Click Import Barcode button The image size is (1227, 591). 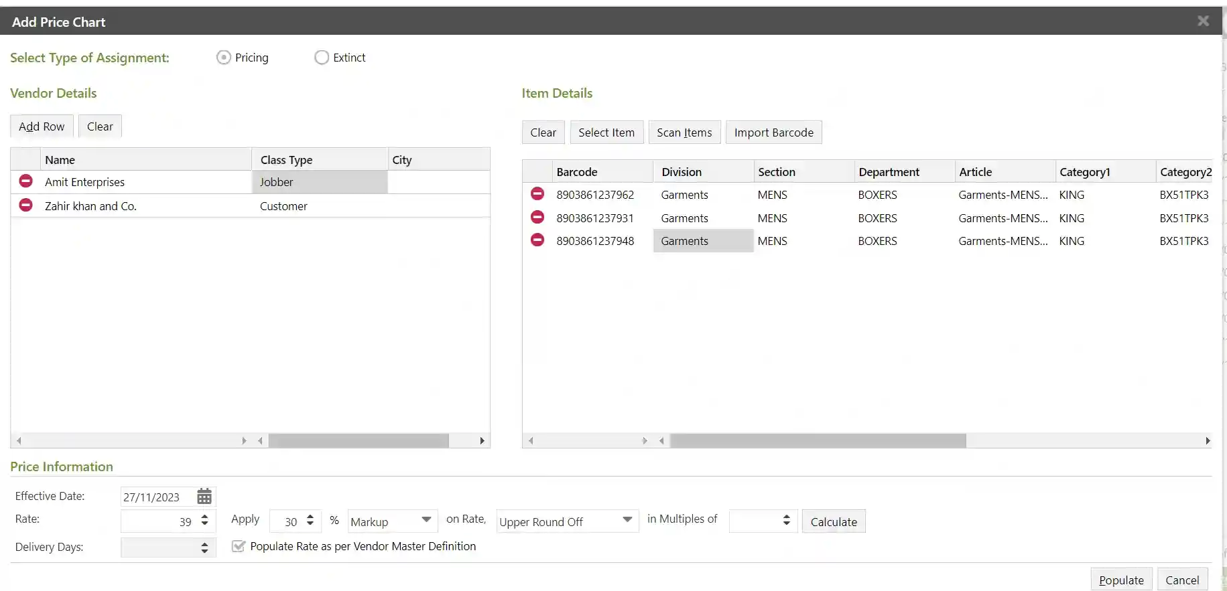(x=773, y=133)
